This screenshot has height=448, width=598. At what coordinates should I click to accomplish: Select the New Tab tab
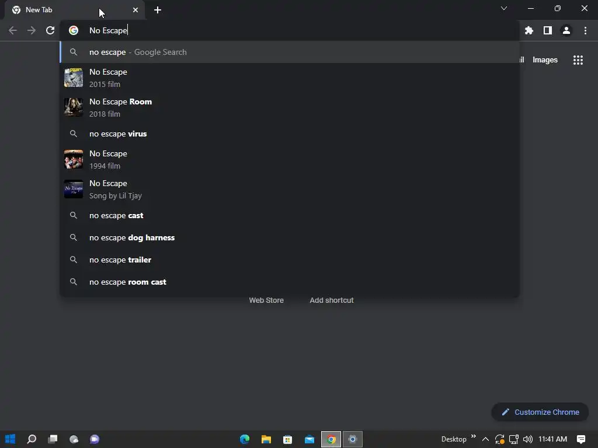tap(74, 10)
